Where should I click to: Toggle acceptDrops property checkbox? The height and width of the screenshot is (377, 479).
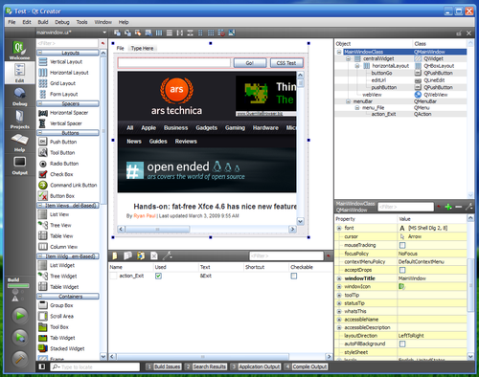[x=402, y=270]
